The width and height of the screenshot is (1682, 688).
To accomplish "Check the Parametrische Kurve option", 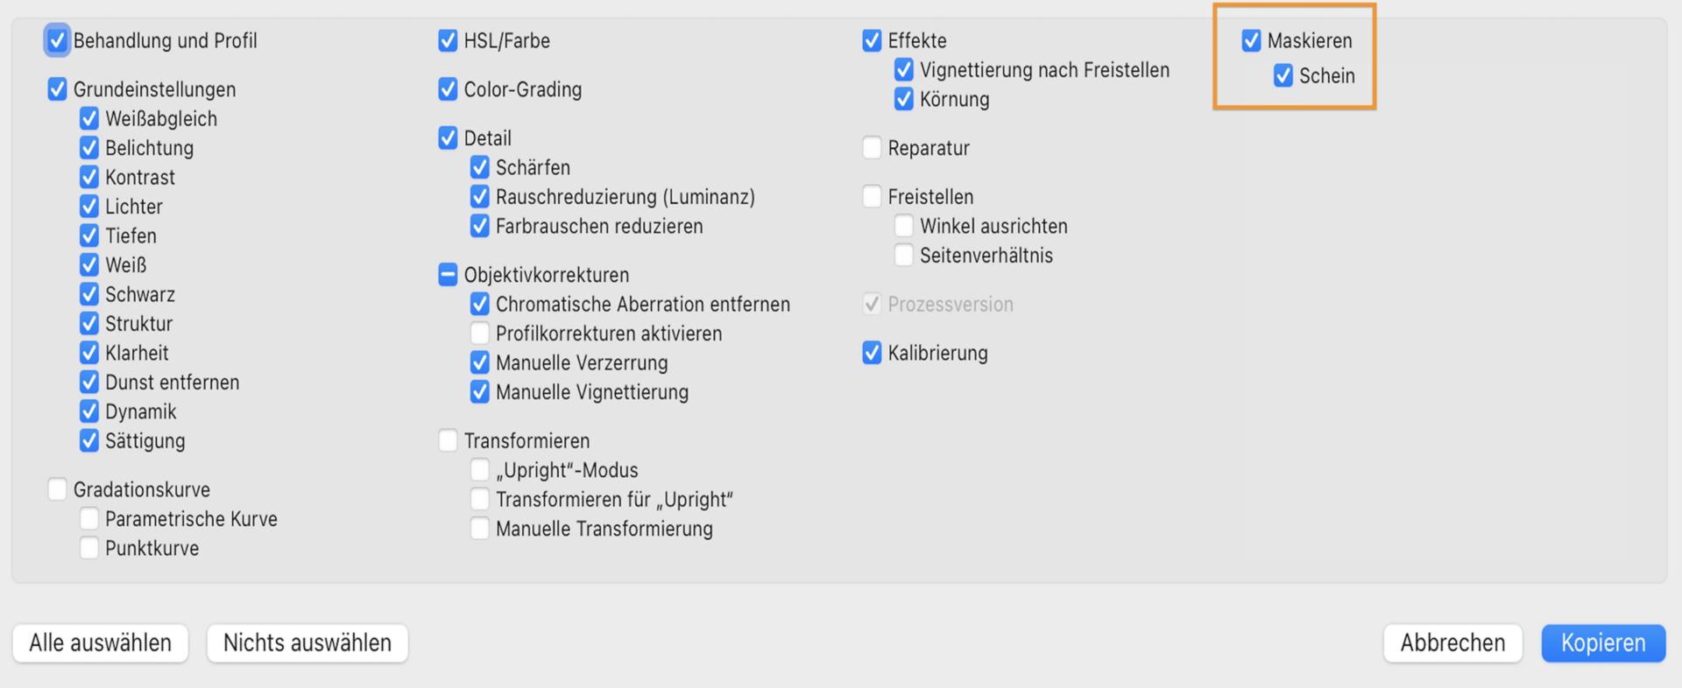I will (x=88, y=518).
